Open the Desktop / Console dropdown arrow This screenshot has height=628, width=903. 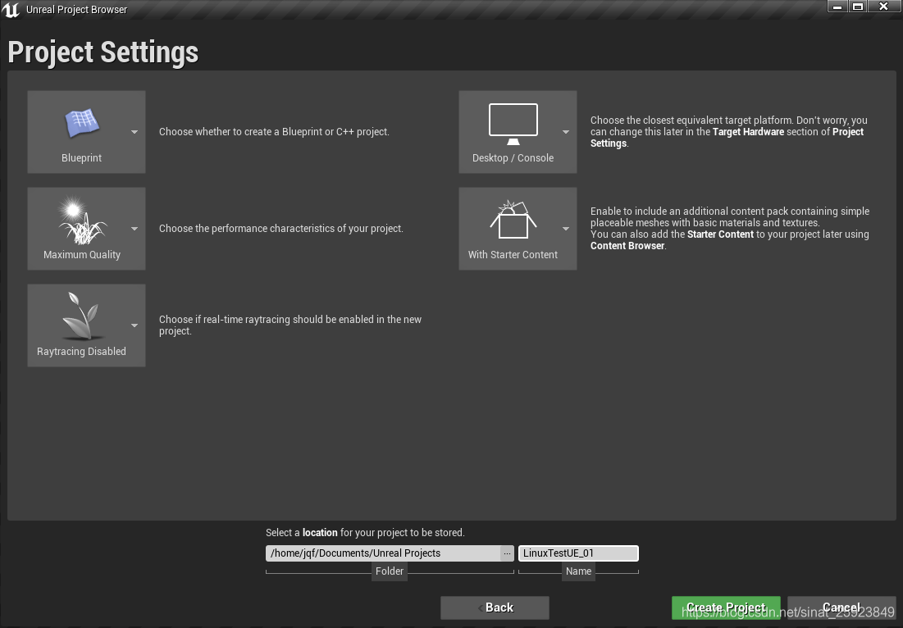tap(566, 132)
